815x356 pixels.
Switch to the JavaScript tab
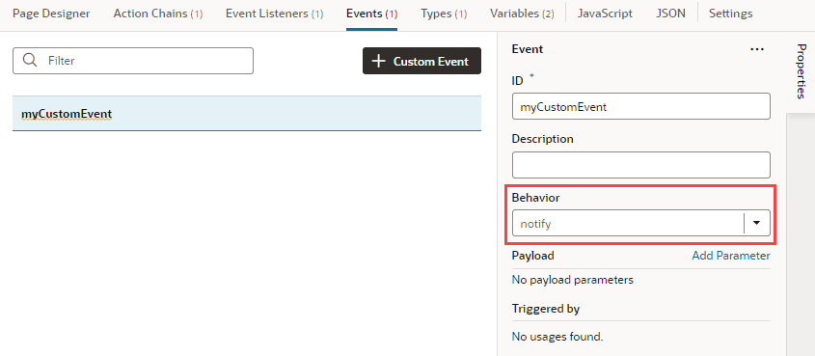(605, 14)
